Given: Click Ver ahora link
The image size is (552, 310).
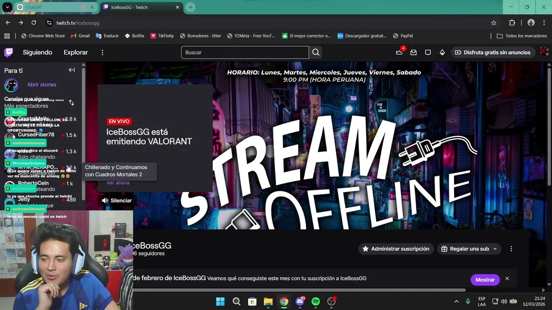Looking at the screenshot, I should coord(118,183).
